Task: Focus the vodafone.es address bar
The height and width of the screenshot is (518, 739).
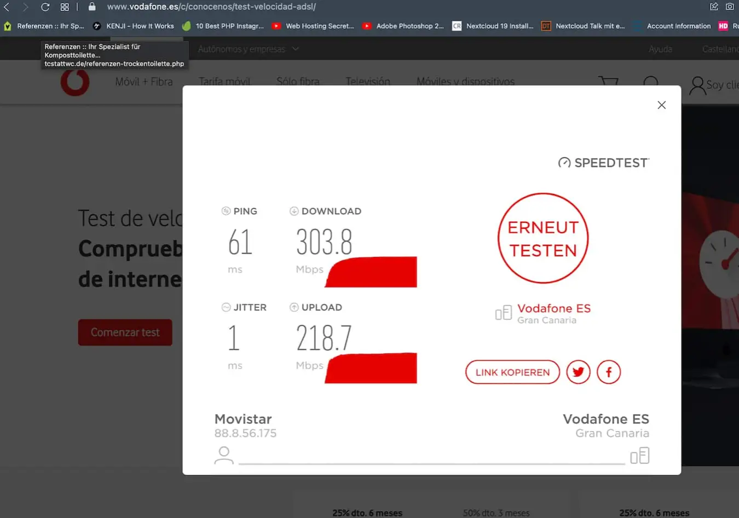Action: point(211,7)
